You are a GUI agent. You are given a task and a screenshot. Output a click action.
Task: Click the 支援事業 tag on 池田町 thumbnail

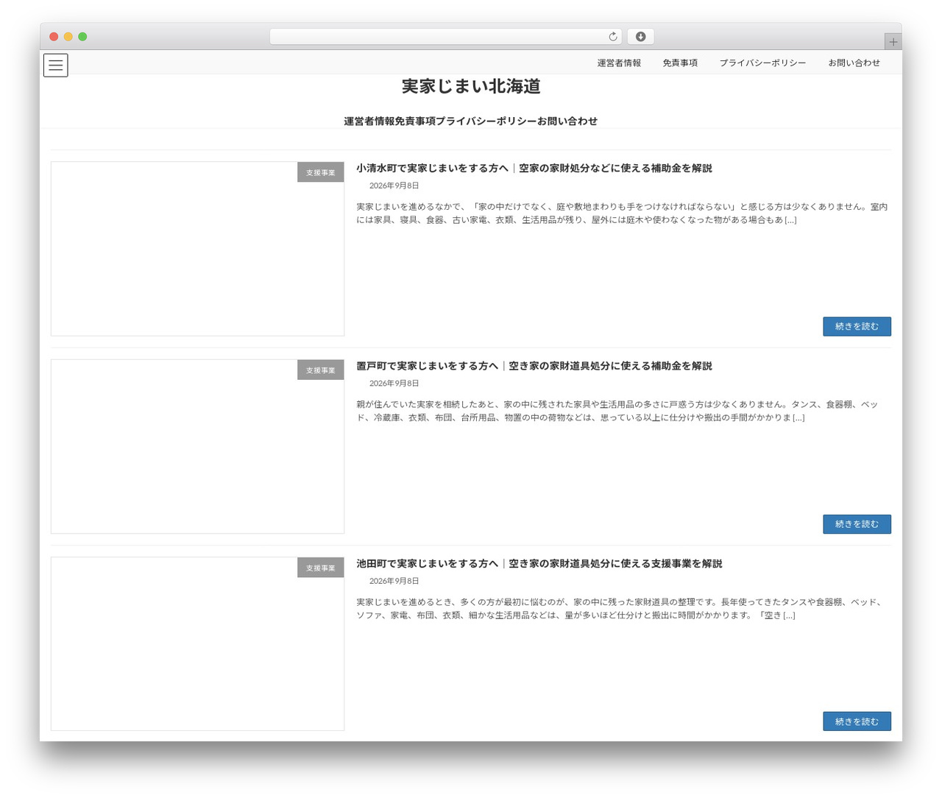[321, 568]
